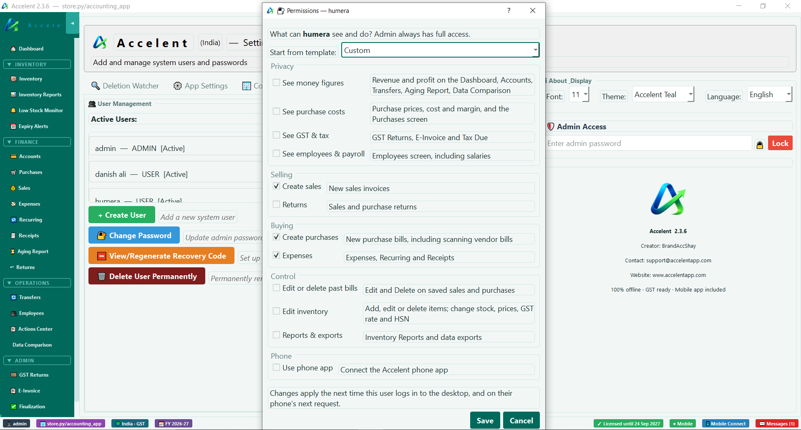
Task: Collapse the INVENTORY sidebar section
Action: click(x=37, y=64)
